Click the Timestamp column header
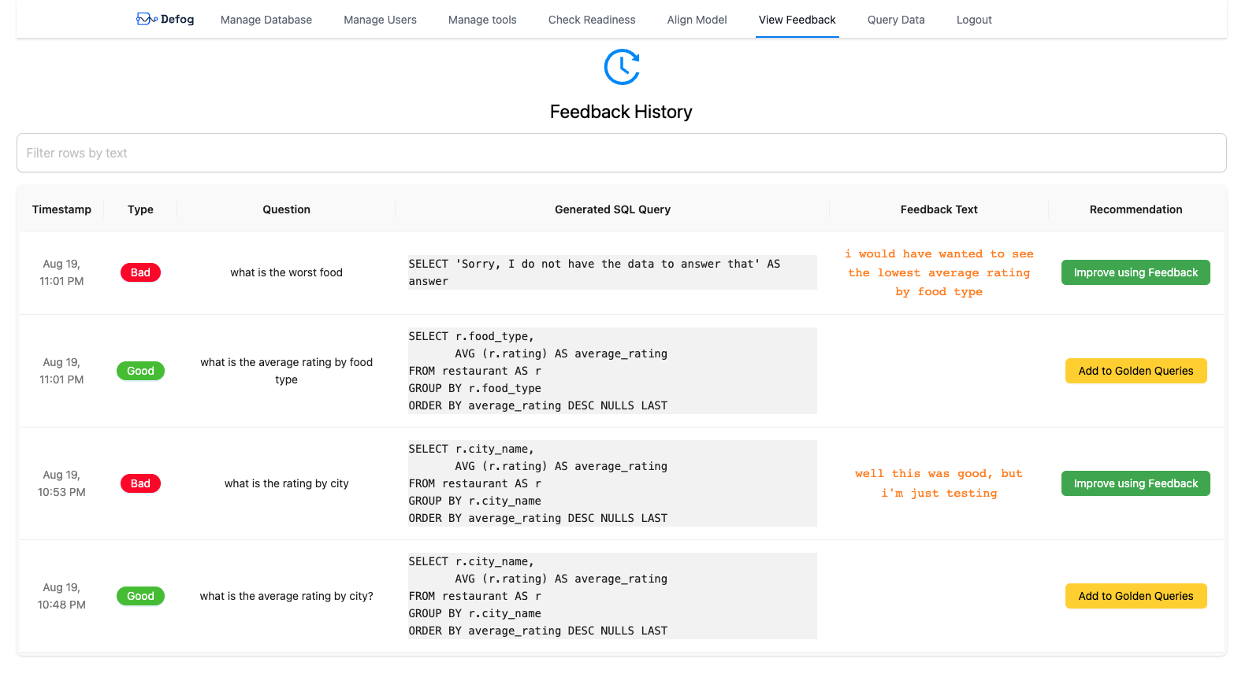The width and height of the screenshot is (1249, 692). click(x=61, y=209)
